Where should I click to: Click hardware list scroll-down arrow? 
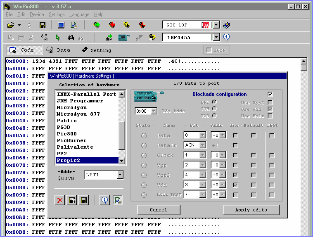click(122, 161)
